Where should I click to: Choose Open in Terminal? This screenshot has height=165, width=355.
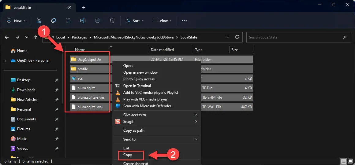(x=137, y=86)
